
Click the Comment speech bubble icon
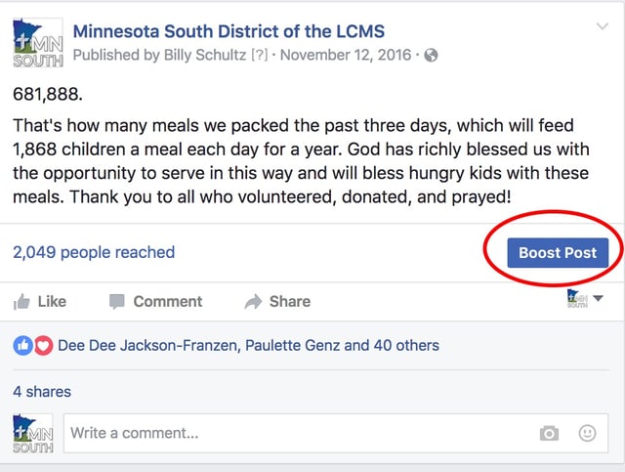(x=117, y=302)
